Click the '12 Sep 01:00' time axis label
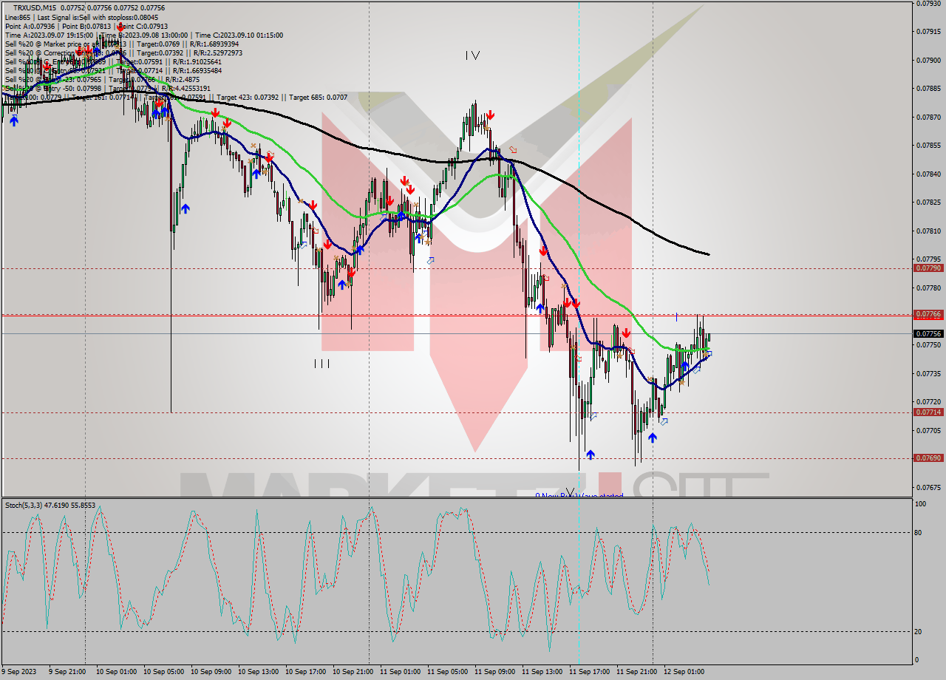Image resolution: width=946 pixels, height=680 pixels. tap(684, 672)
